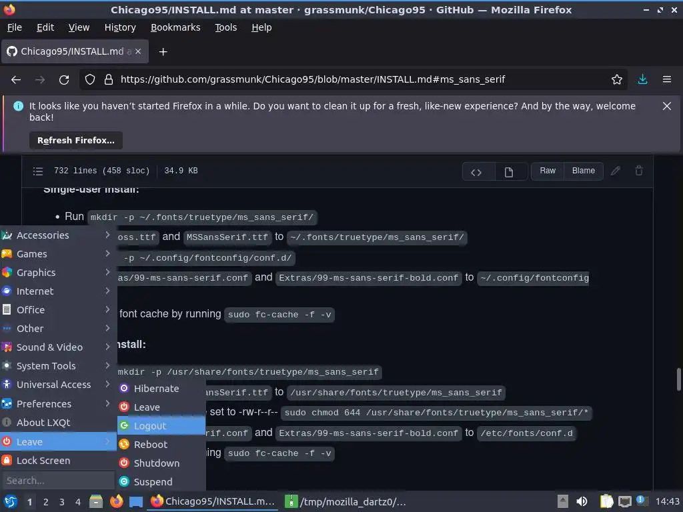This screenshot has height=512, width=683.
Task: Open the Edit menu
Action: click(x=45, y=27)
